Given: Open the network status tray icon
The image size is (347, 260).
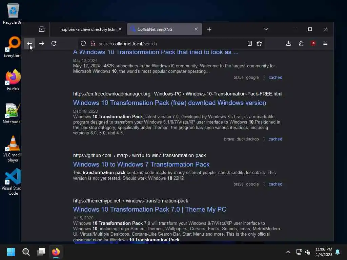Looking at the screenshot, I should pyautogui.click(x=299, y=252).
